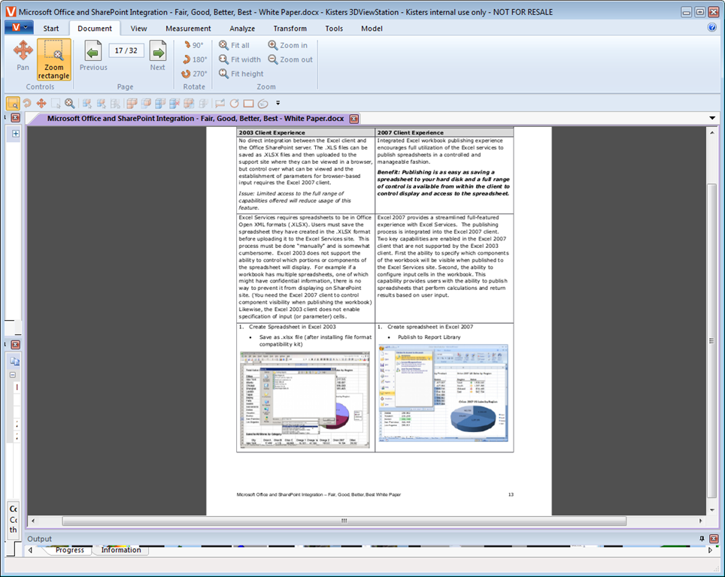Switch to the Progress output tab
The height and width of the screenshot is (577, 725).
pyautogui.click(x=70, y=550)
